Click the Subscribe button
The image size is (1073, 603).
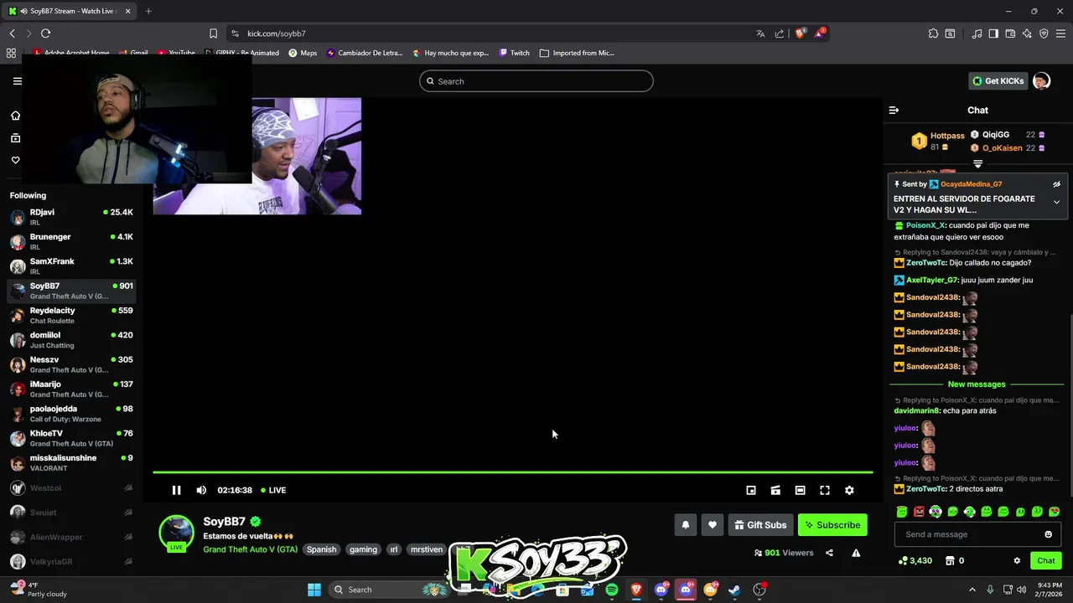coord(832,525)
